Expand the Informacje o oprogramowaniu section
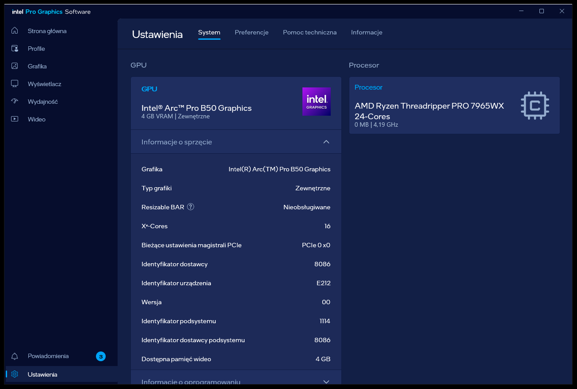 coord(326,381)
